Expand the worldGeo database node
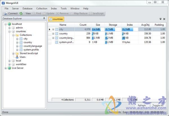 [x=10, y=64]
